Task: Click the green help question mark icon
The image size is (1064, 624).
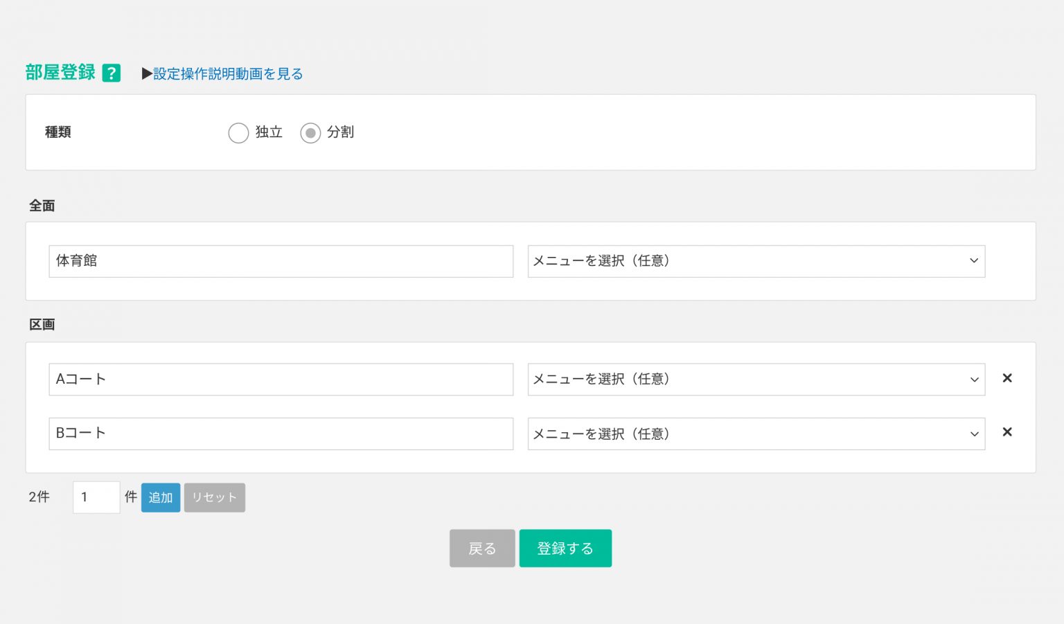Action: (x=111, y=73)
